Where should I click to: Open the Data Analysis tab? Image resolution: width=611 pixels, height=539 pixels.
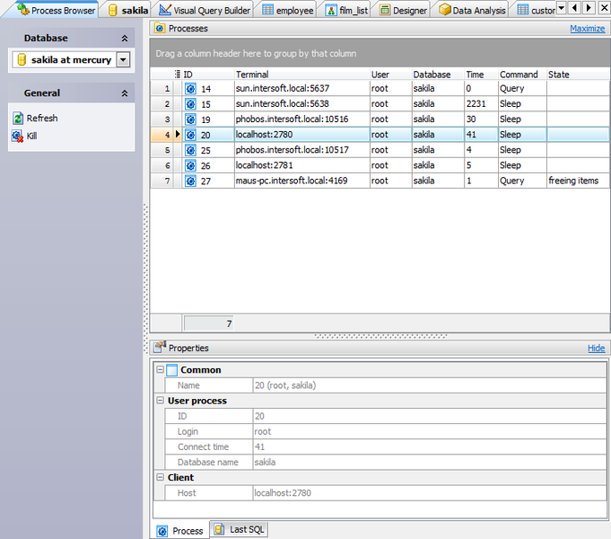coord(472,10)
